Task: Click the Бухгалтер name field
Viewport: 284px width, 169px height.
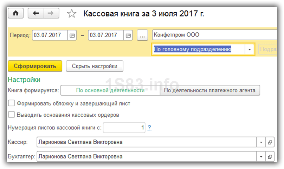Action: tap(147, 157)
